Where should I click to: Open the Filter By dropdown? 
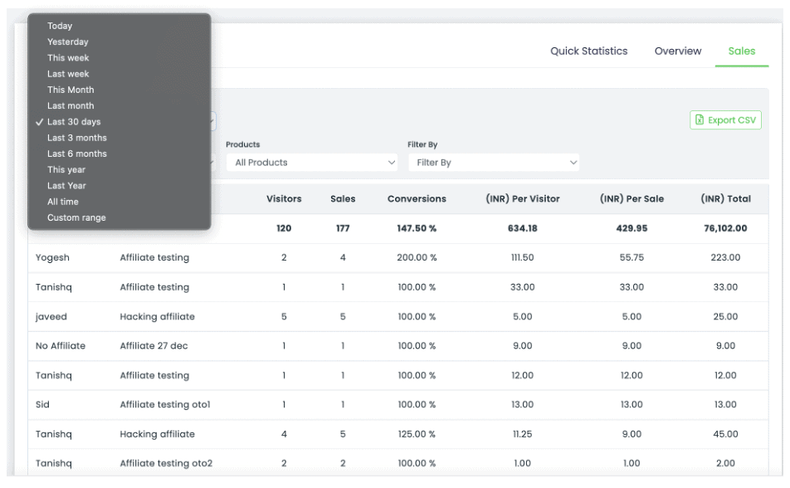[494, 163]
